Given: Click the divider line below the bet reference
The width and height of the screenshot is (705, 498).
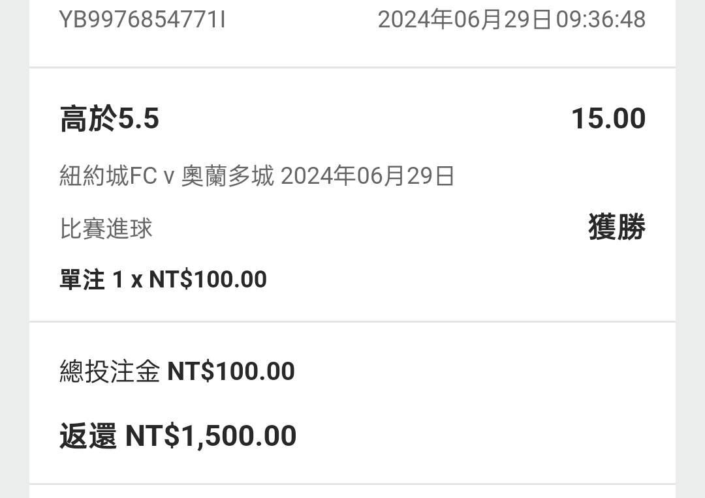Looking at the screenshot, I should pyautogui.click(x=352, y=67).
